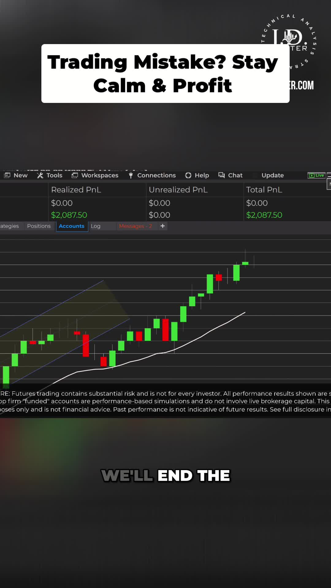Click the New window icon
The image size is (331, 588).
7,175
